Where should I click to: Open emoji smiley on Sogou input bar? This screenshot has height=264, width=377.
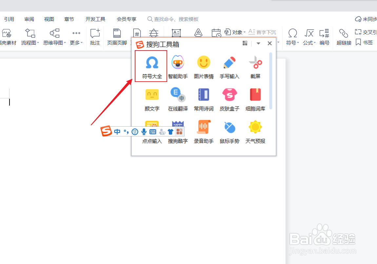click(x=135, y=132)
